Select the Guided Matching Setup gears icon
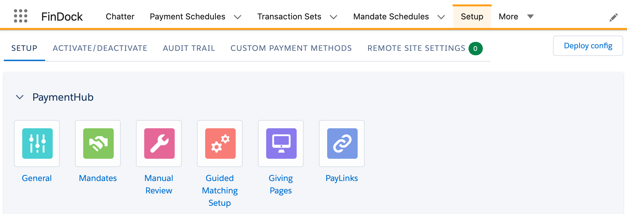627x214 pixels. point(220,144)
